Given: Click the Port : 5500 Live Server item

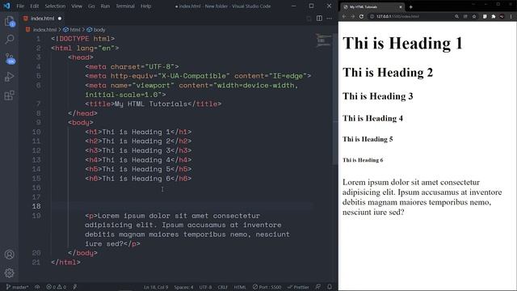Looking at the screenshot, I should coord(267,287).
